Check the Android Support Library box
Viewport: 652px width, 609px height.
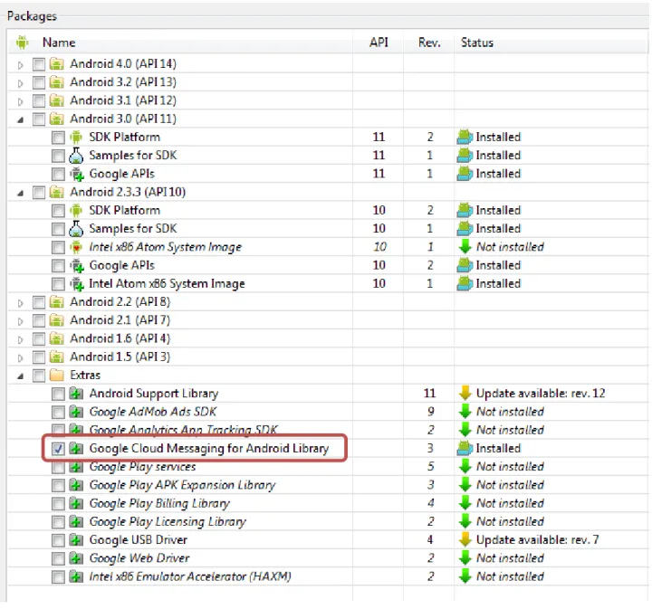click(58, 394)
